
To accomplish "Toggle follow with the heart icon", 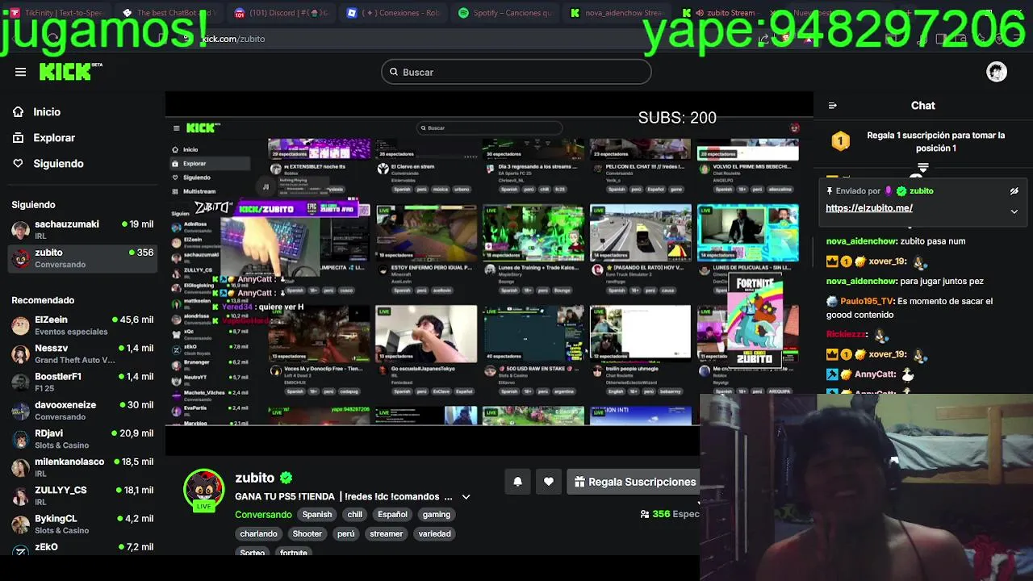I will [x=549, y=482].
